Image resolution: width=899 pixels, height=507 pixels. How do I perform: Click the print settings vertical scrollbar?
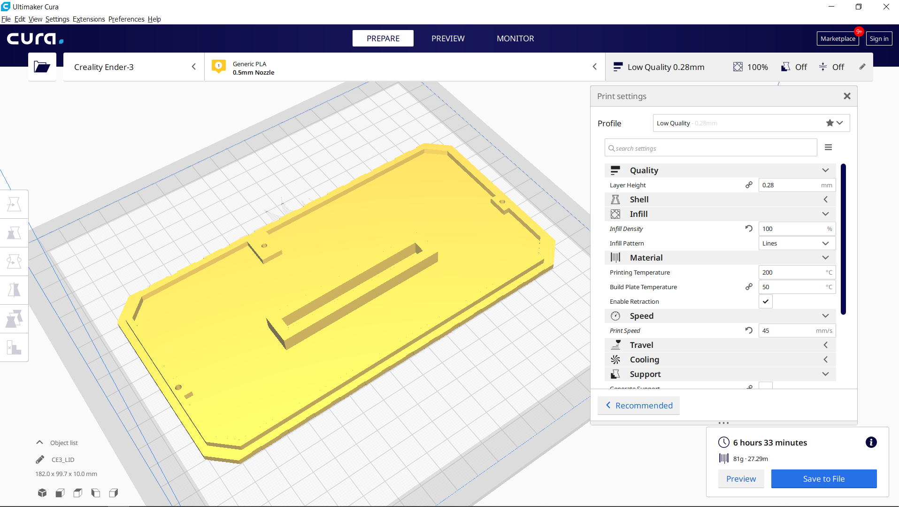(x=843, y=239)
